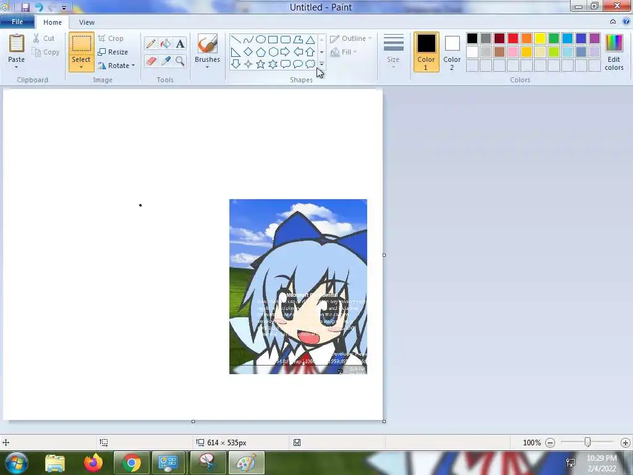Image resolution: width=633 pixels, height=475 pixels.
Task: Click the Undo arrow in quick access
Action: (x=39, y=7)
